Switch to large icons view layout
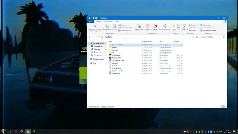238x134 pixels. [x=225, y=107]
